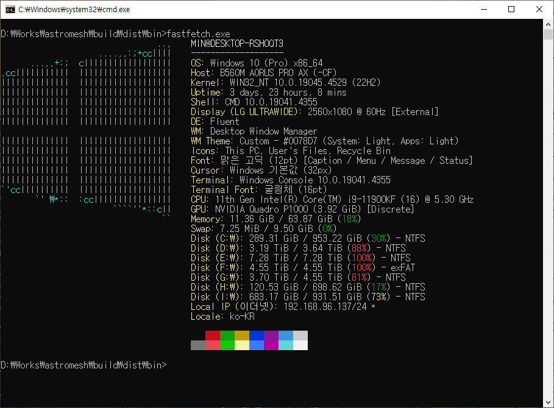Screen dimensions: 554x408
Task: Click the Display (LG ULTRAWIDE) line
Action: coord(314,112)
